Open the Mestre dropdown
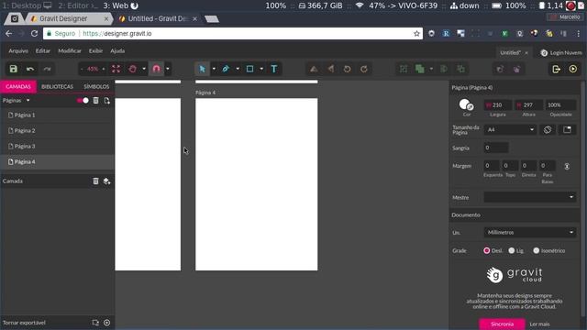 click(530, 197)
